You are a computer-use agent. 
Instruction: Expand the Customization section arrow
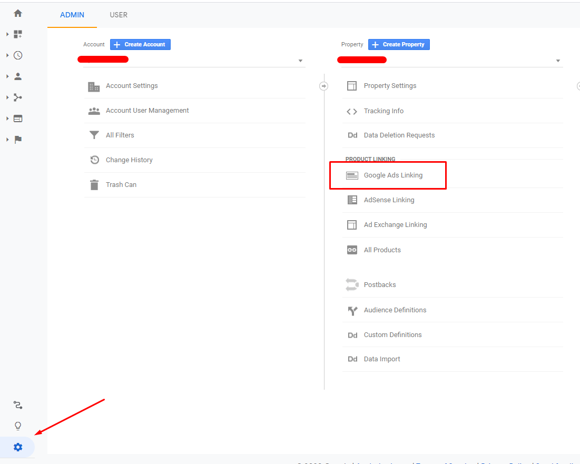[7, 34]
